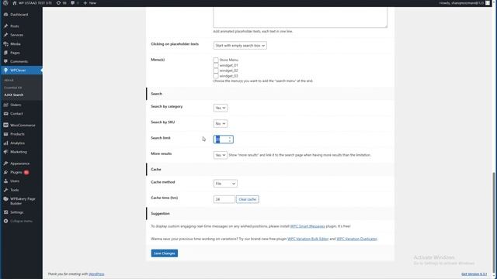Click the Comments icon in sidebar
This screenshot has height=279, width=497.
pos(5,61)
